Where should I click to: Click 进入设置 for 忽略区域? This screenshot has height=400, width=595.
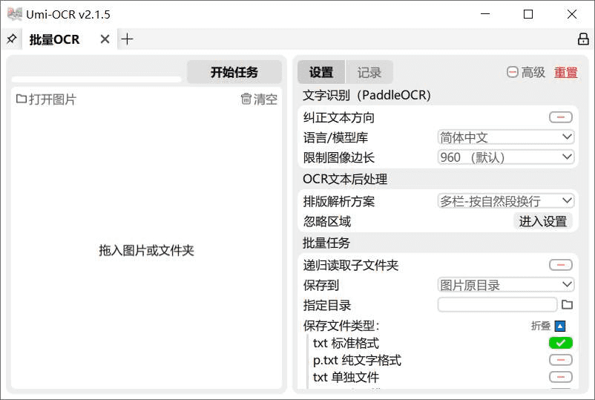[543, 221]
